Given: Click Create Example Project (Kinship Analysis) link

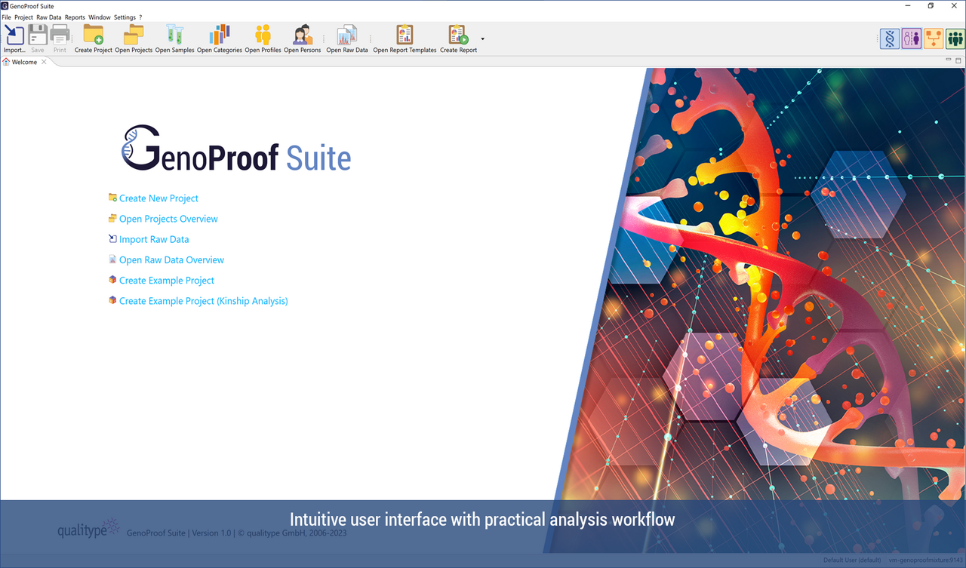Looking at the screenshot, I should point(204,301).
